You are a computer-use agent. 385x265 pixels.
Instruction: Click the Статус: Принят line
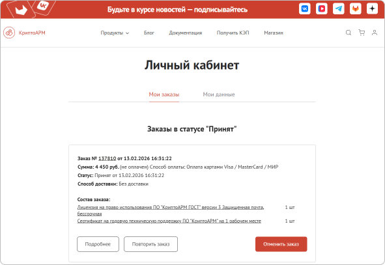pos(121,175)
